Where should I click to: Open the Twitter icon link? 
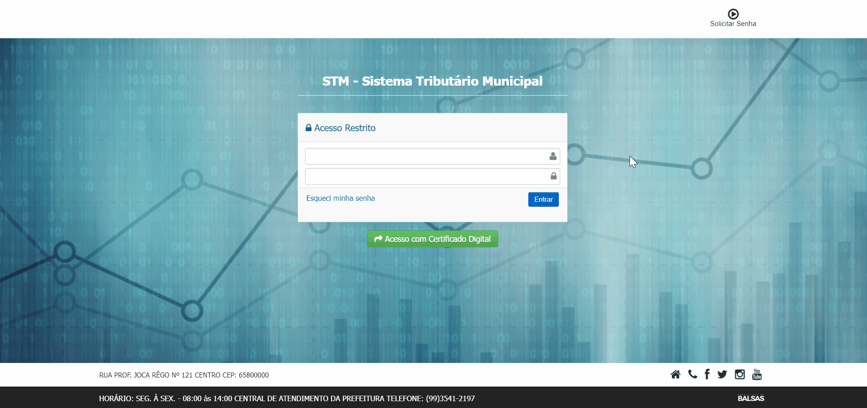coord(722,374)
